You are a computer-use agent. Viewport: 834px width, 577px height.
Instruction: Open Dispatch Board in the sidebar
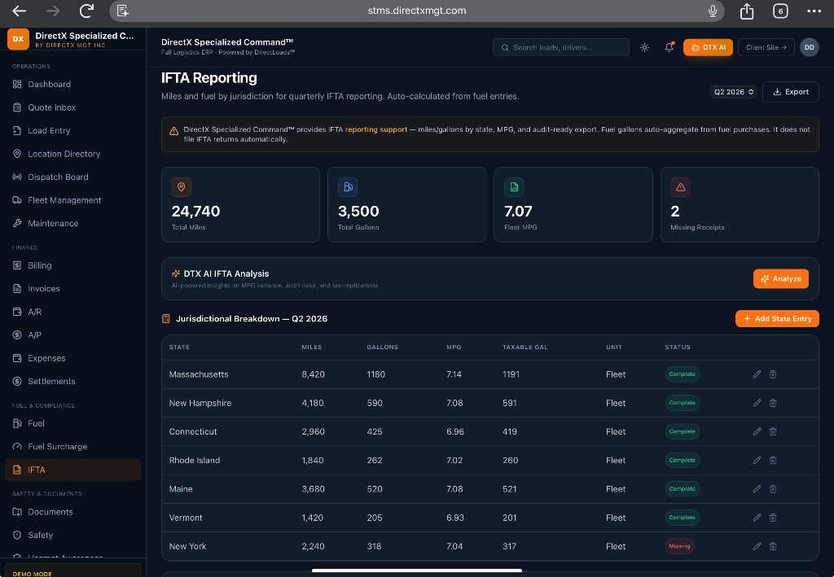(x=72, y=177)
